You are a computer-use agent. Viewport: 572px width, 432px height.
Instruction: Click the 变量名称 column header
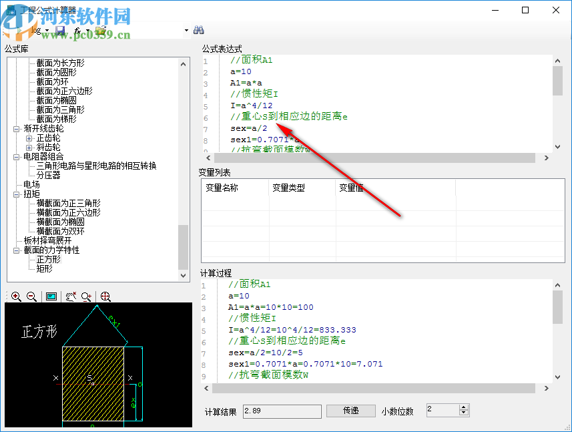point(235,188)
